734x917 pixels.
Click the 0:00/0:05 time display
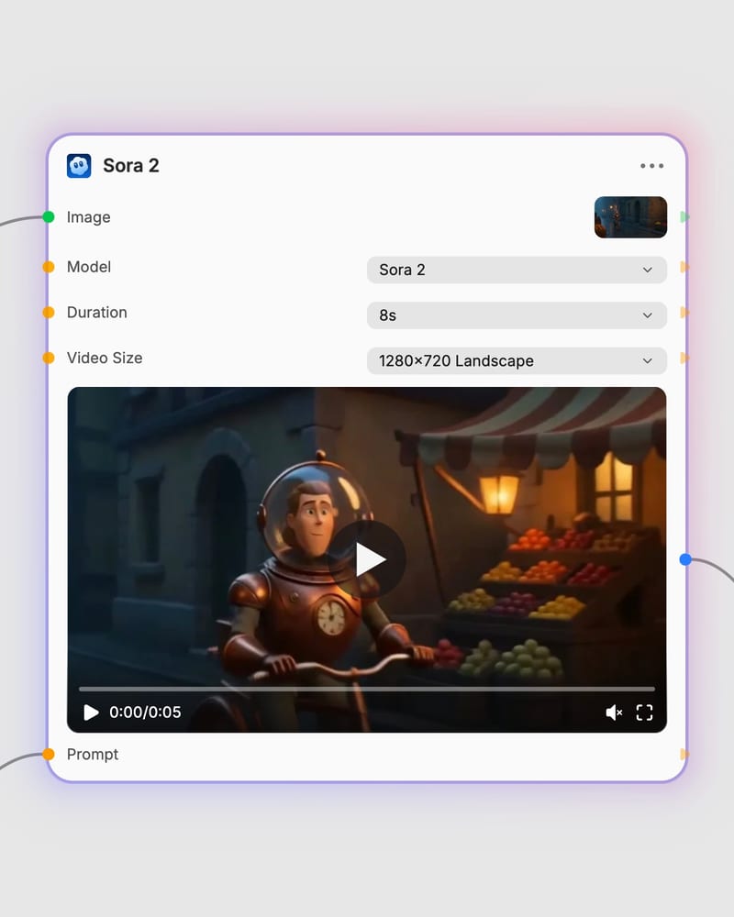pos(145,713)
